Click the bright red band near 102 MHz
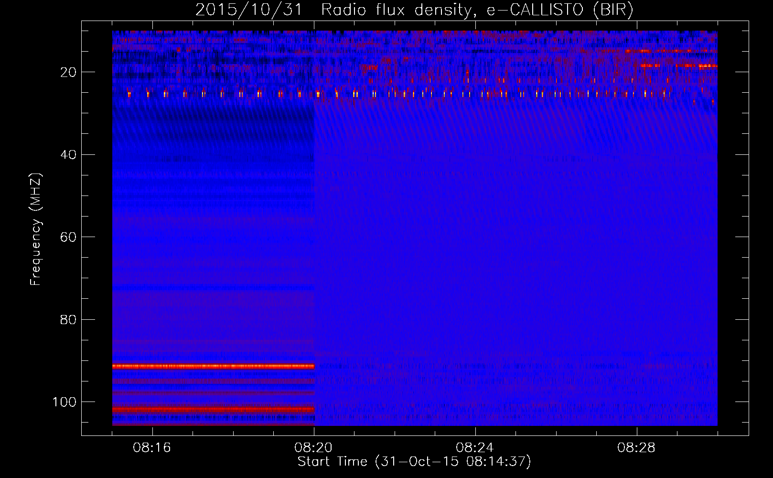773x478 pixels. (x=213, y=410)
